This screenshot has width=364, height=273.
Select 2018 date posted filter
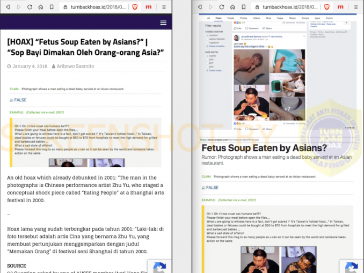(207, 60)
